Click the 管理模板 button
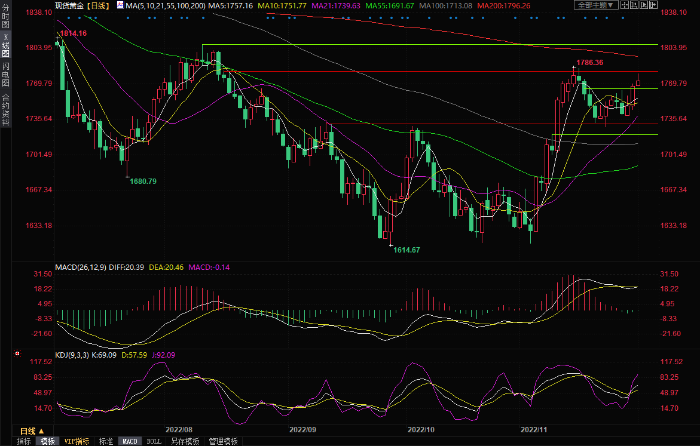The height and width of the screenshot is (446, 700). (223, 441)
